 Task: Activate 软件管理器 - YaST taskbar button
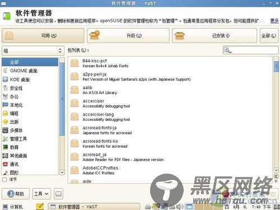tap(94, 207)
